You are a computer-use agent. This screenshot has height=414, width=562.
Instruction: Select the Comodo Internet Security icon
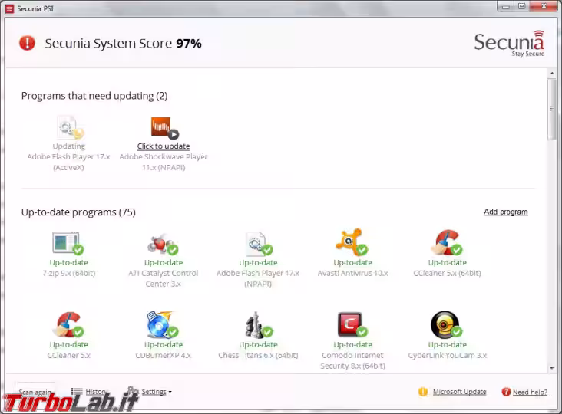coord(352,324)
